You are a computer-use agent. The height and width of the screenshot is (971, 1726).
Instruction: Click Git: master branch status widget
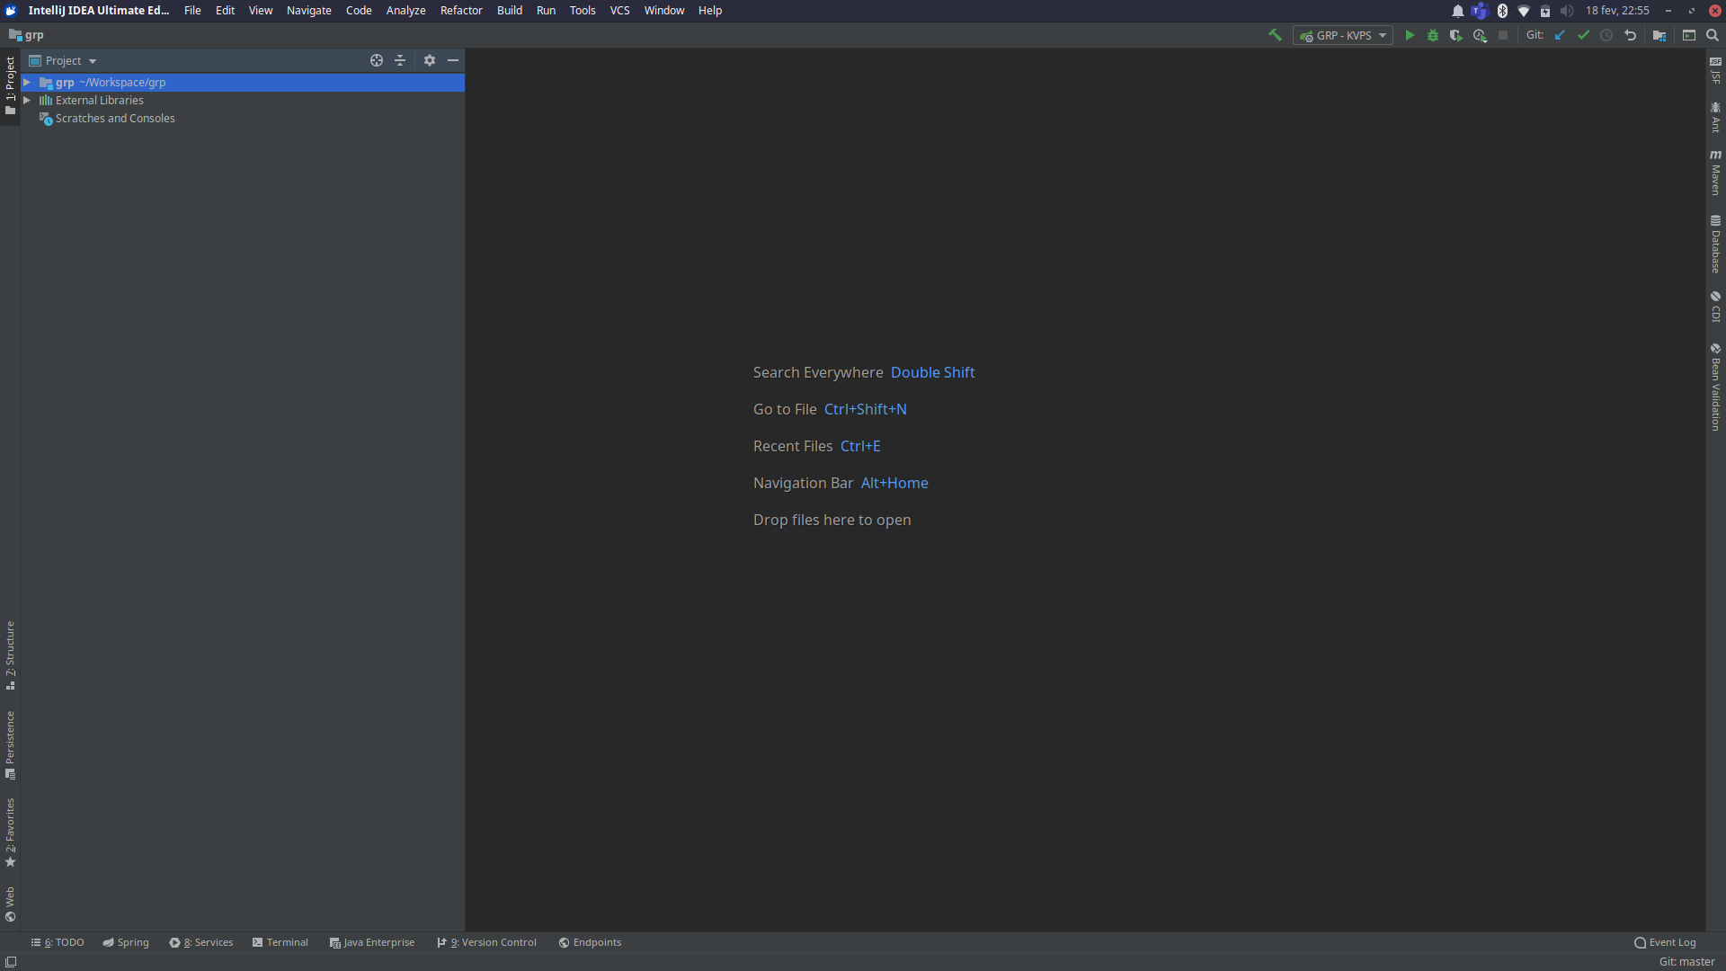pos(1686,962)
